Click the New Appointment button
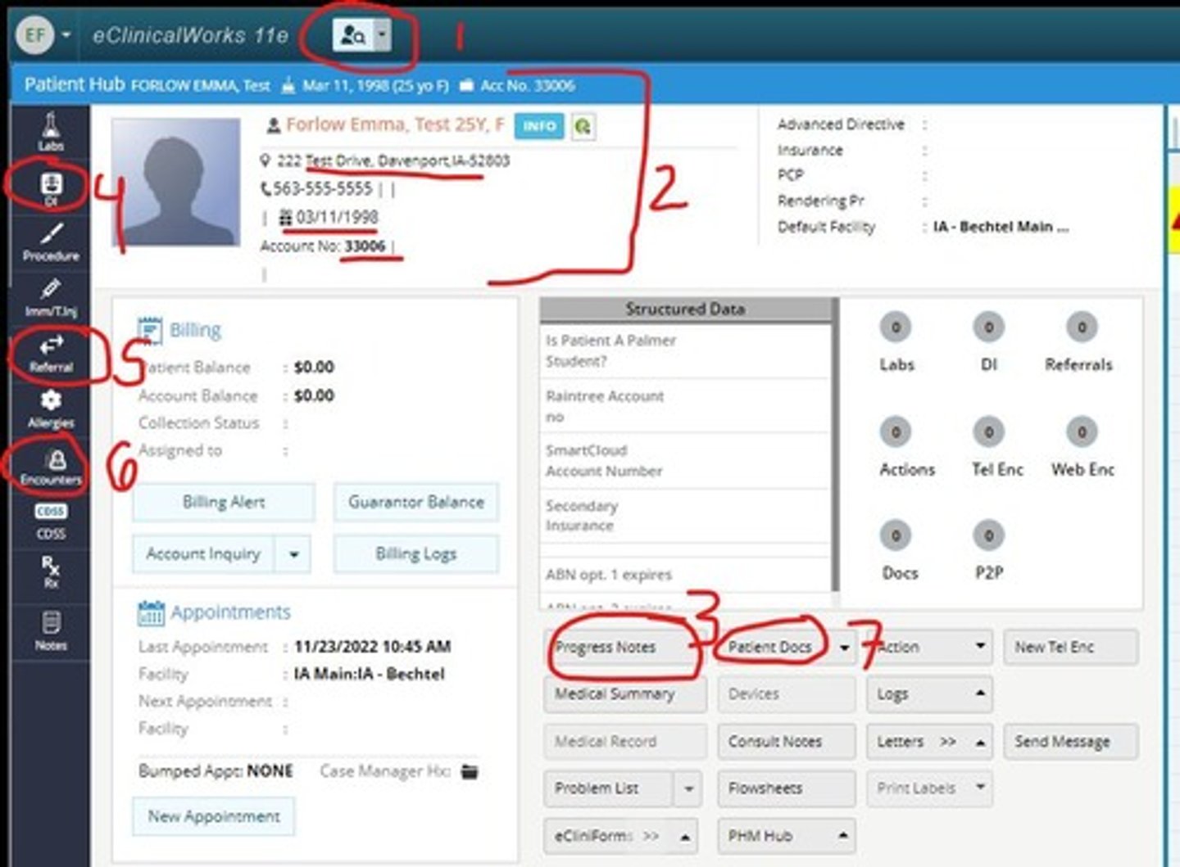This screenshot has width=1180, height=867. point(214,816)
